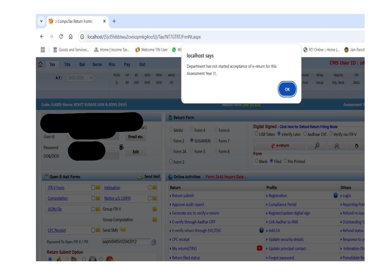
Task: Click the printer icon button beside e-return
Action: [x=337, y=145]
